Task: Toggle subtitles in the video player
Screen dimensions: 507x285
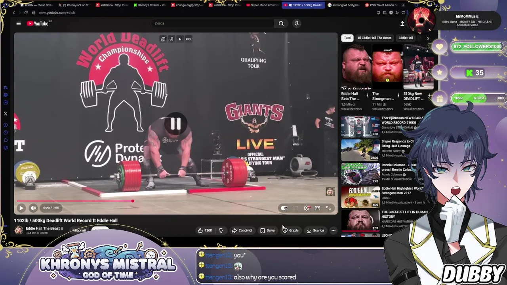Action: click(295, 208)
